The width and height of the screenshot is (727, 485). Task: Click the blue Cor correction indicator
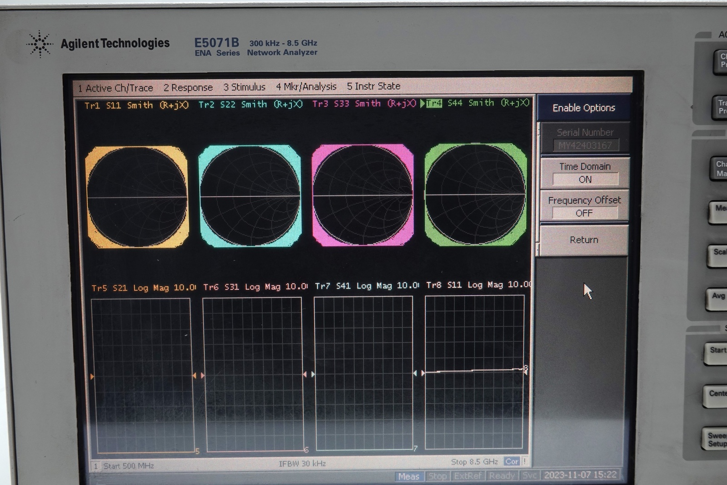(512, 461)
